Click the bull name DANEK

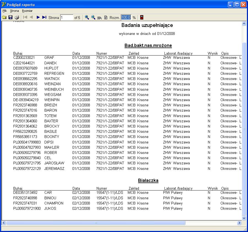point(51,63)
